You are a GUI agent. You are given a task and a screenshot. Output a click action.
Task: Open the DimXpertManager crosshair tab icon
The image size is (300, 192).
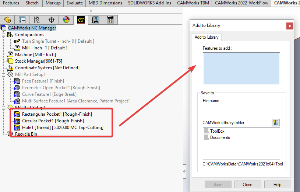tap(52, 20)
